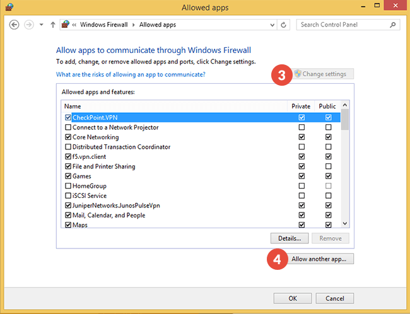Click the Private column header
The height and width of the screenshot is (314, 410).
pos(301,106)
